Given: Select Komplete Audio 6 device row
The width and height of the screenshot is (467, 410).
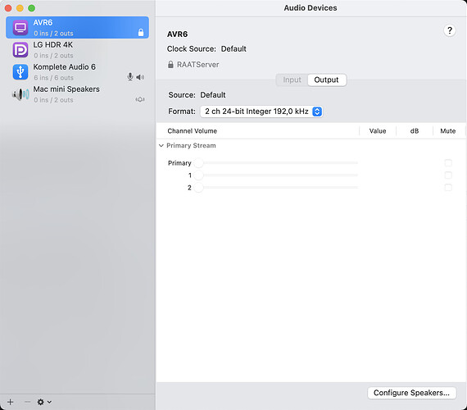Looking at the screenshot, I should point(78,72).
